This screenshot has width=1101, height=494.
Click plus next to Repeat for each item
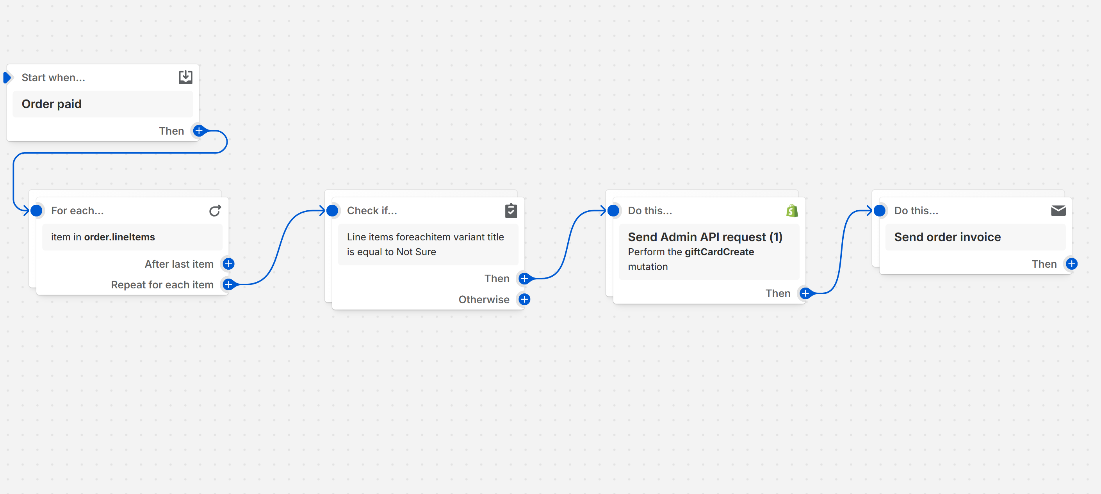coord(229,284)
